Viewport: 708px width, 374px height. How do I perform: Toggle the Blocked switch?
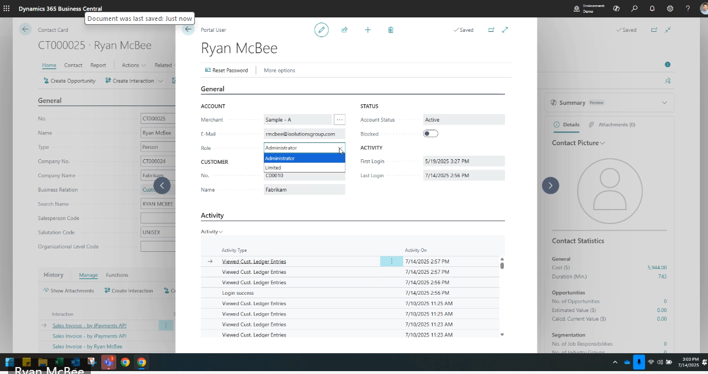click(x=430, y=134)
